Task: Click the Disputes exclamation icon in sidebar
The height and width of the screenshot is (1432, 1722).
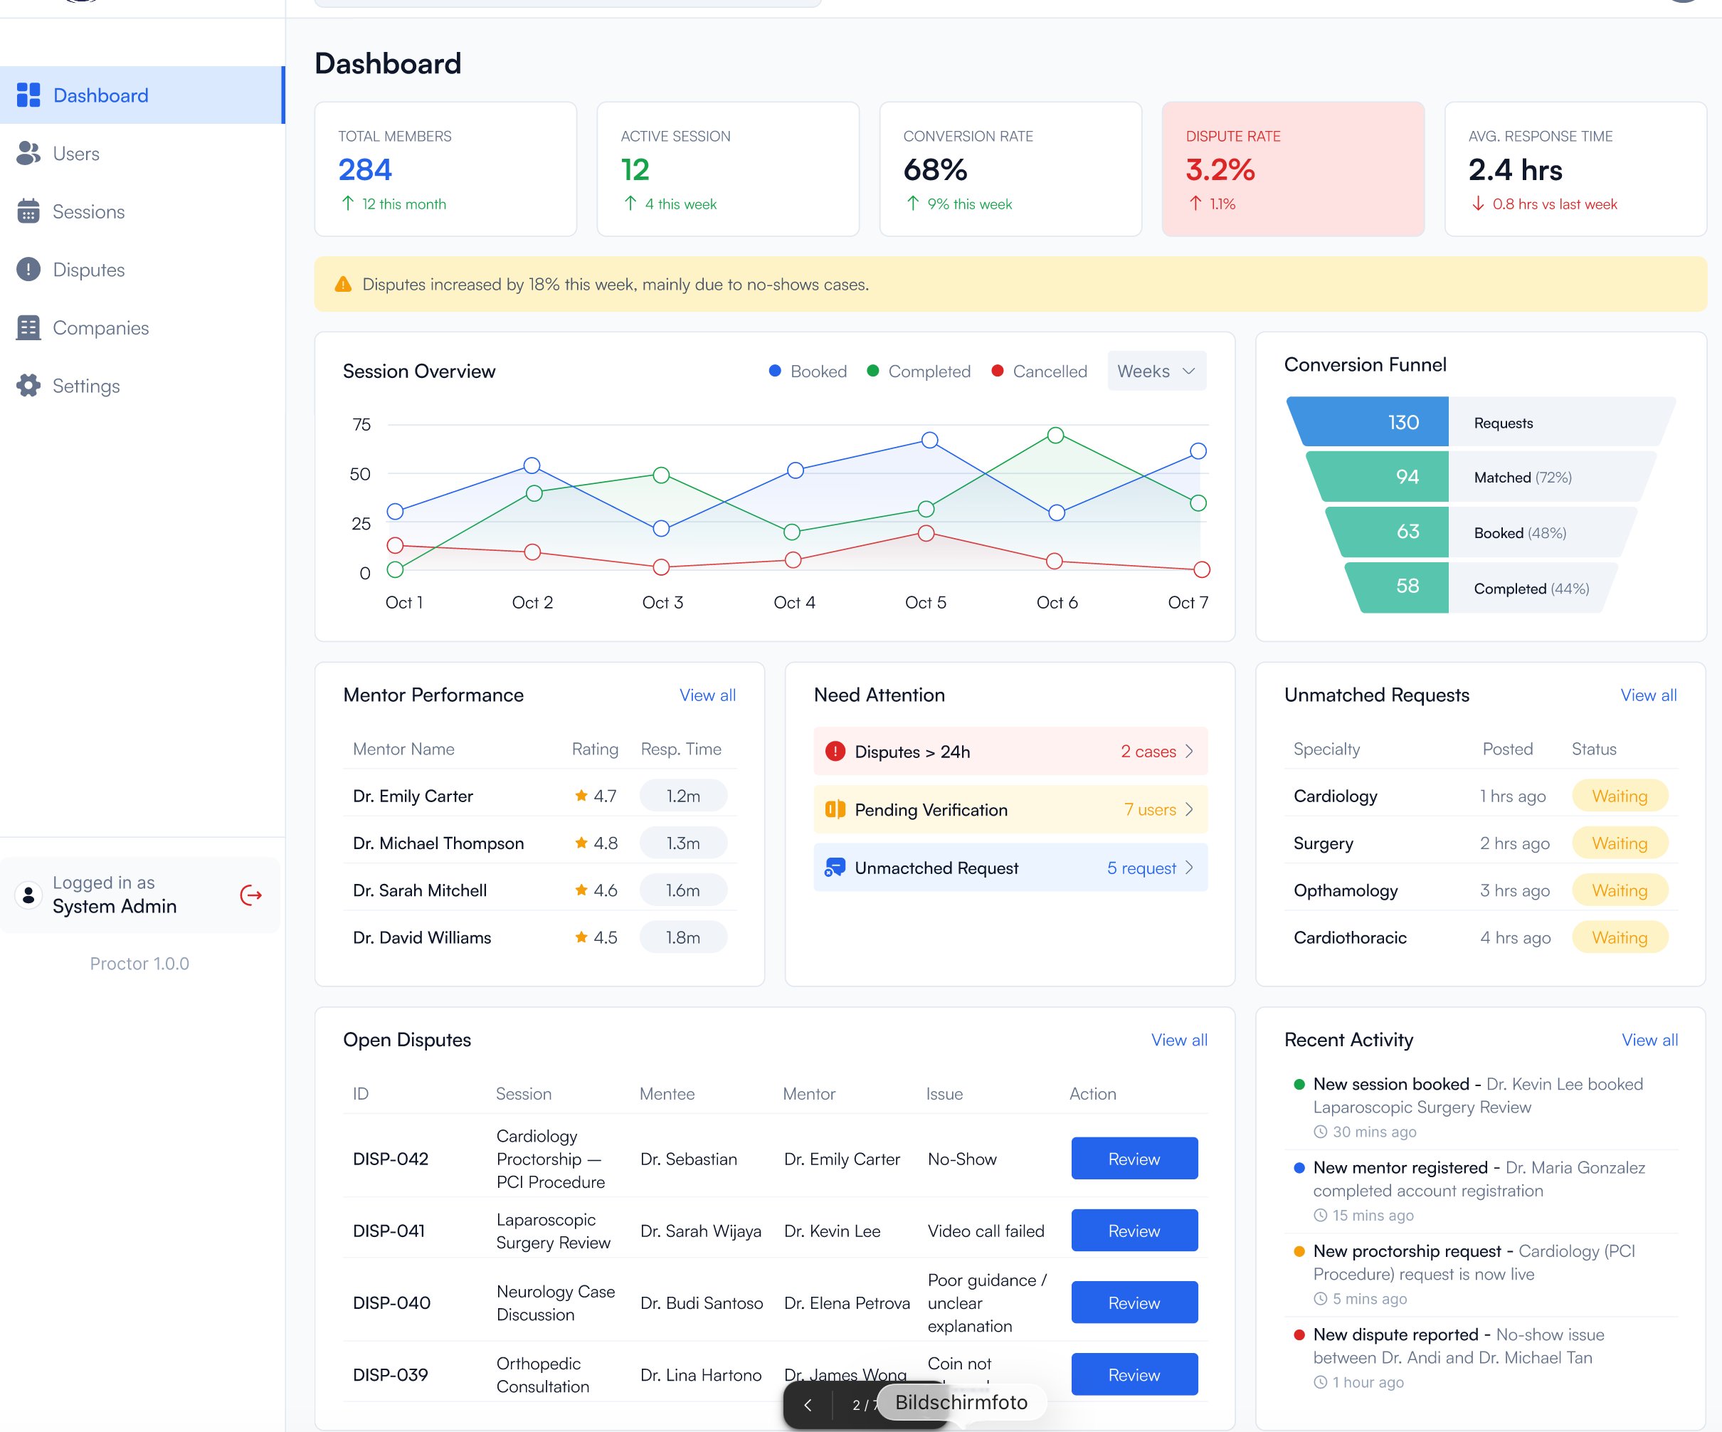Action: click(28, 270)
